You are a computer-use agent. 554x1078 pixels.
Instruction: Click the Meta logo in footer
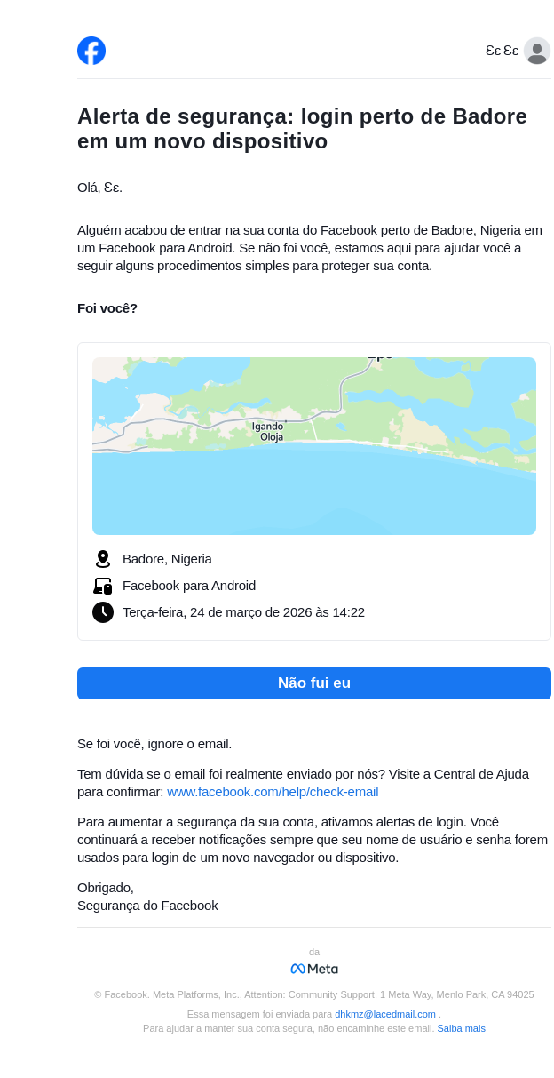314,969
